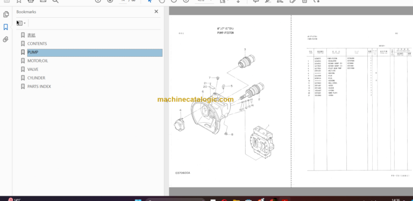Image resolution: width=413 pixels, height=201 pixels.
Task: Open the page thumbnails panel
Action: coord(6,14)
